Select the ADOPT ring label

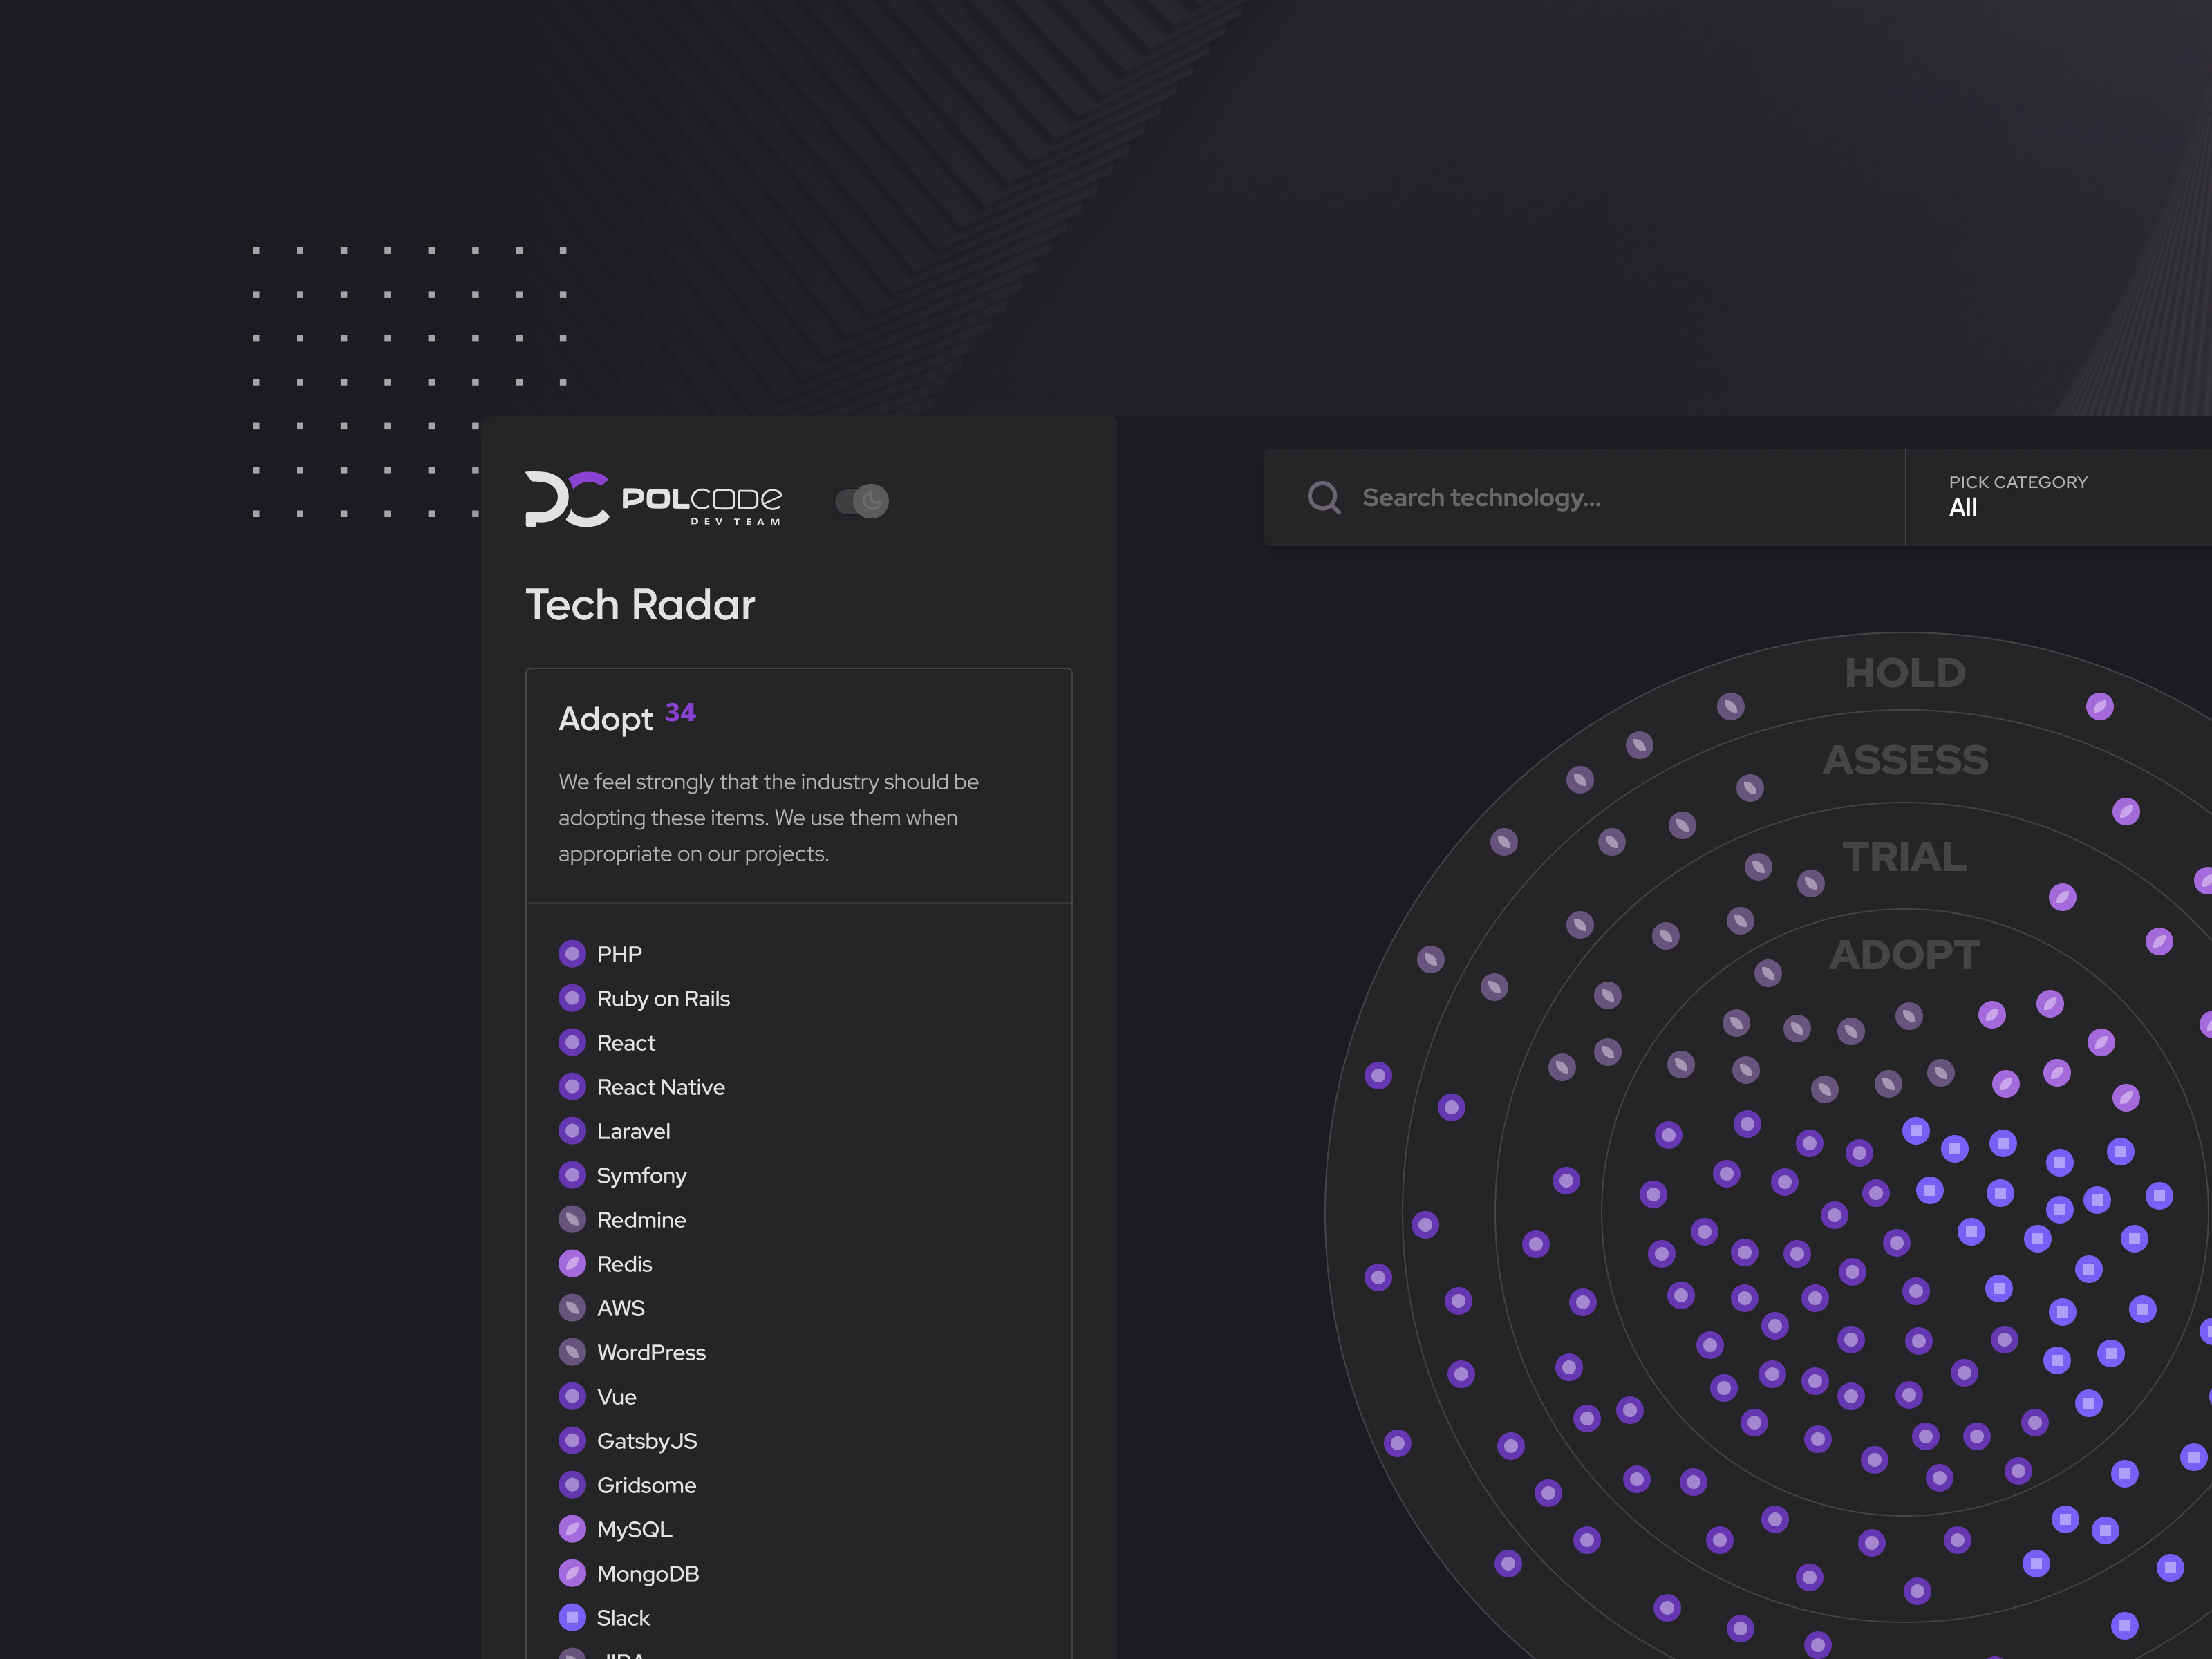pos(1905,955)
